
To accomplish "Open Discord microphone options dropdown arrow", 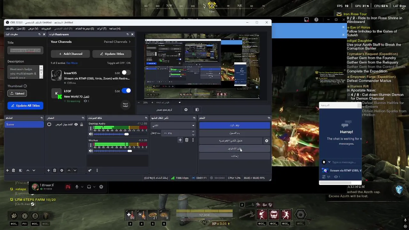I will (82, 187).
